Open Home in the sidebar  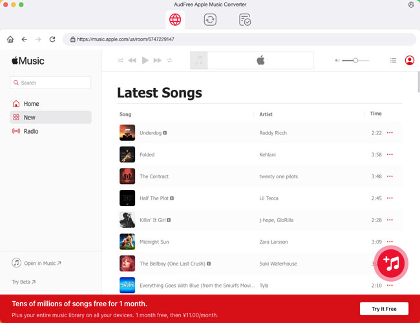click(x=50, y=103)
